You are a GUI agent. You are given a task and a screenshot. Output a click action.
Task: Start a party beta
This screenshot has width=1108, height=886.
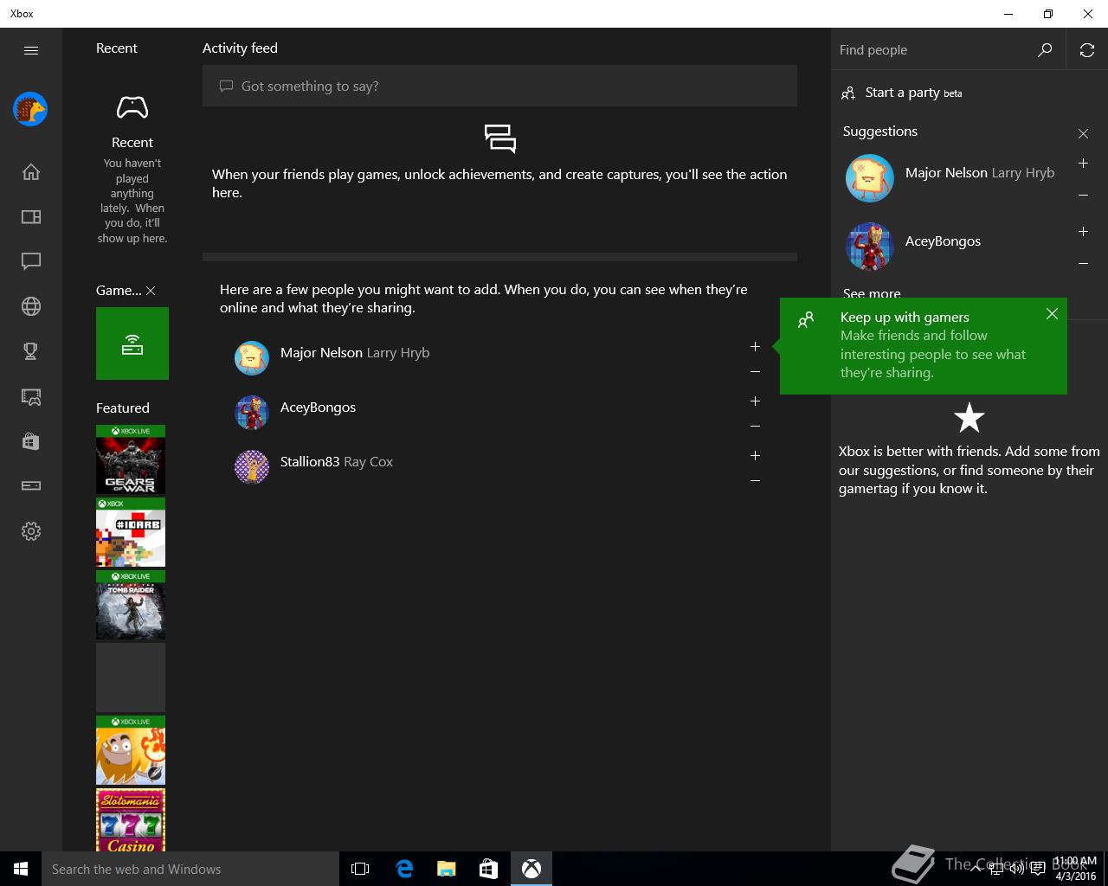coord(902,93)
